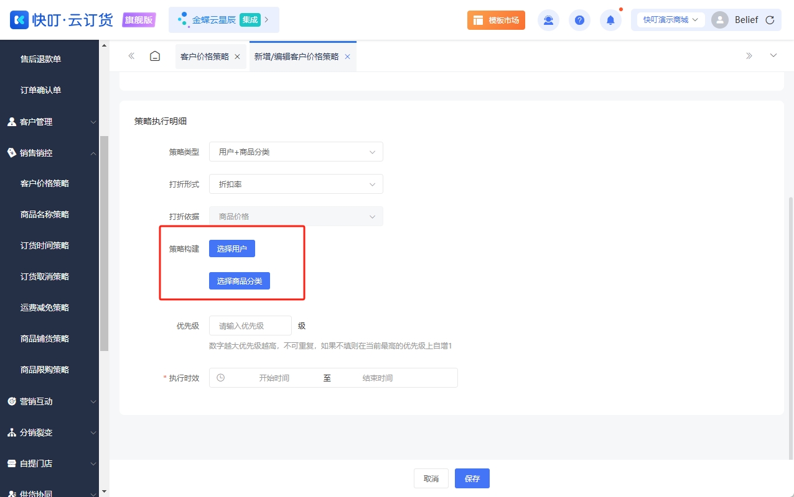Click the 自提门店 store icon
Screen dimensions: 794x497
click(11, 463)
